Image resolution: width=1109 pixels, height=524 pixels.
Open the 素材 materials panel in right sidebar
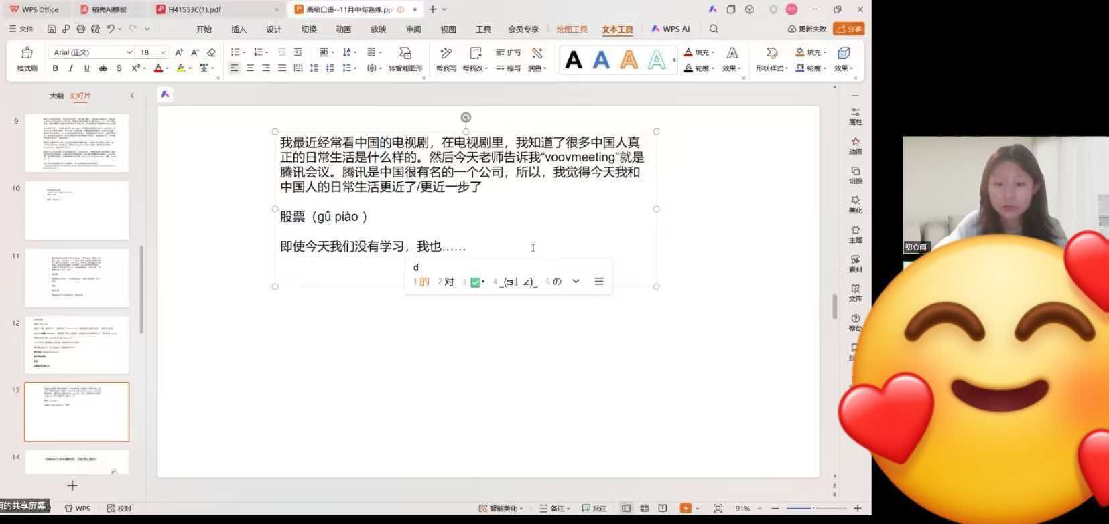tap(856, 263)
